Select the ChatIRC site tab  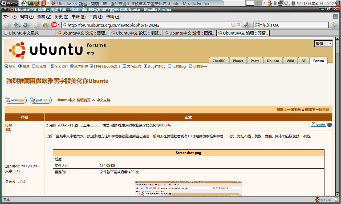click(219, 61)
